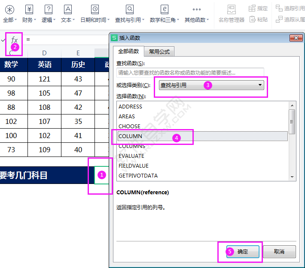
Task: Open the 查找与引用 functions icon
Action: [130, 9]
